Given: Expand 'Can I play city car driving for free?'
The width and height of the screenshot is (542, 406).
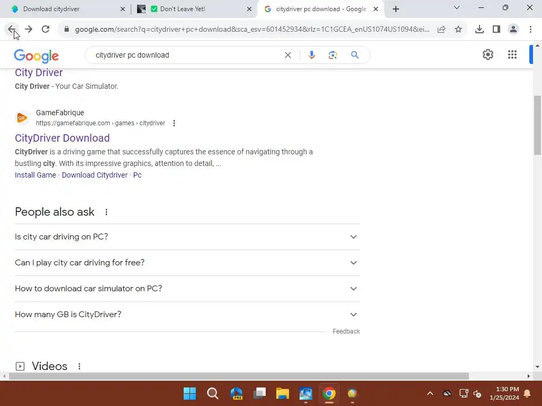Looking at the screenshot, I should [187, 263].
